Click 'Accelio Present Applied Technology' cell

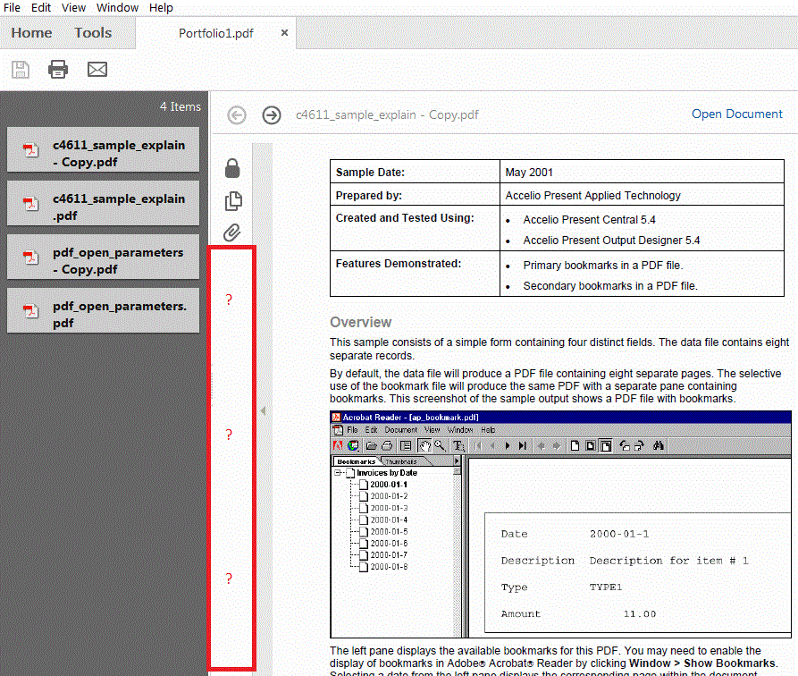tap(642, 195)
